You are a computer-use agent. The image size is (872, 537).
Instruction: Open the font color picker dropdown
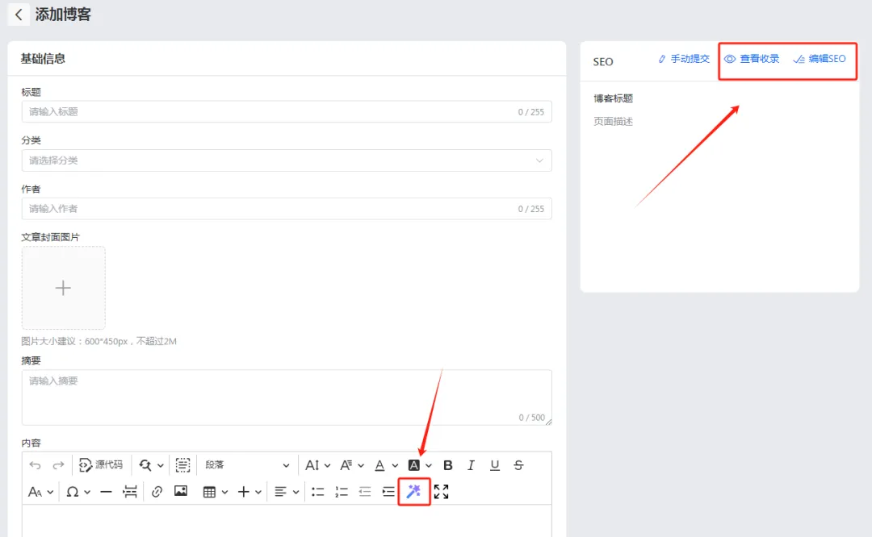[381, 465]
